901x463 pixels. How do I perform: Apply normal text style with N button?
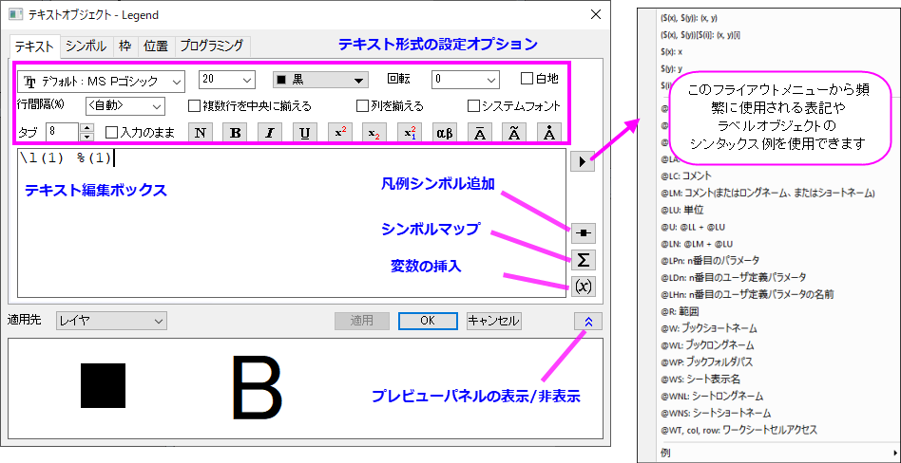tap(200, 133)
